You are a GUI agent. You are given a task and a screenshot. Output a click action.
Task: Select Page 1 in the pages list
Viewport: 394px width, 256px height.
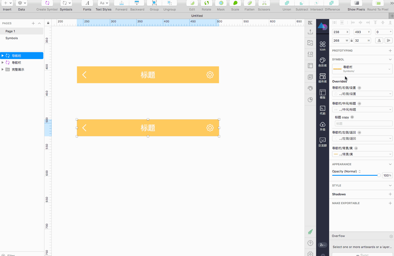[x=22, y=31]
